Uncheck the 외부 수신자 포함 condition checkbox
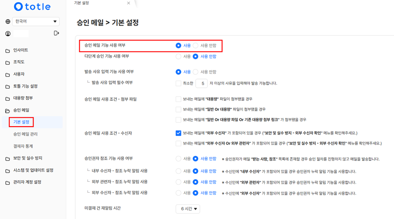Viewport: 394px width, 219px height. pos(179,133)
